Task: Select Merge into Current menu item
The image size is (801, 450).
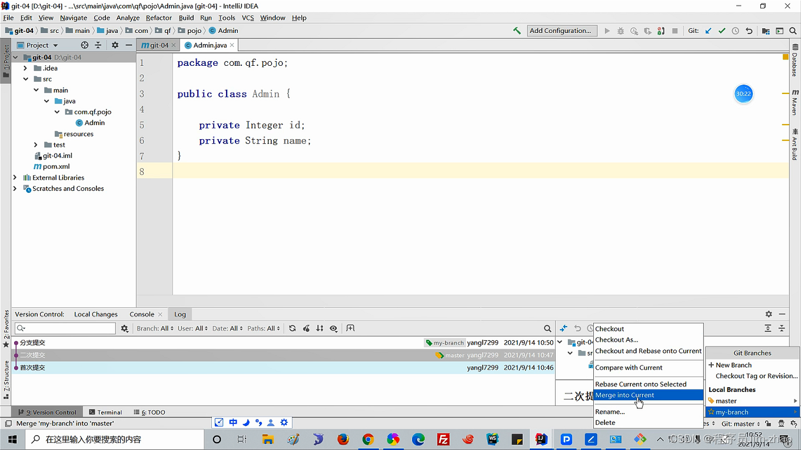Action: [649, 395]
